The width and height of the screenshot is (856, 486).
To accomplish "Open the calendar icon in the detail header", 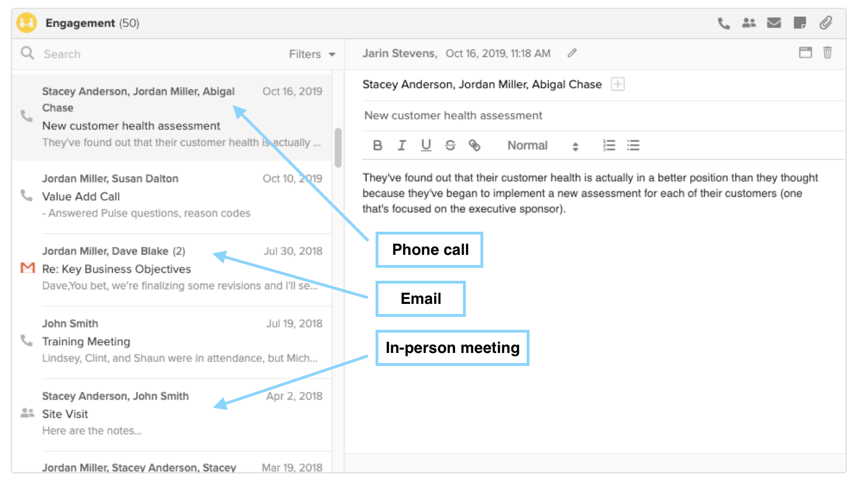I will click(x=805, y=53).
